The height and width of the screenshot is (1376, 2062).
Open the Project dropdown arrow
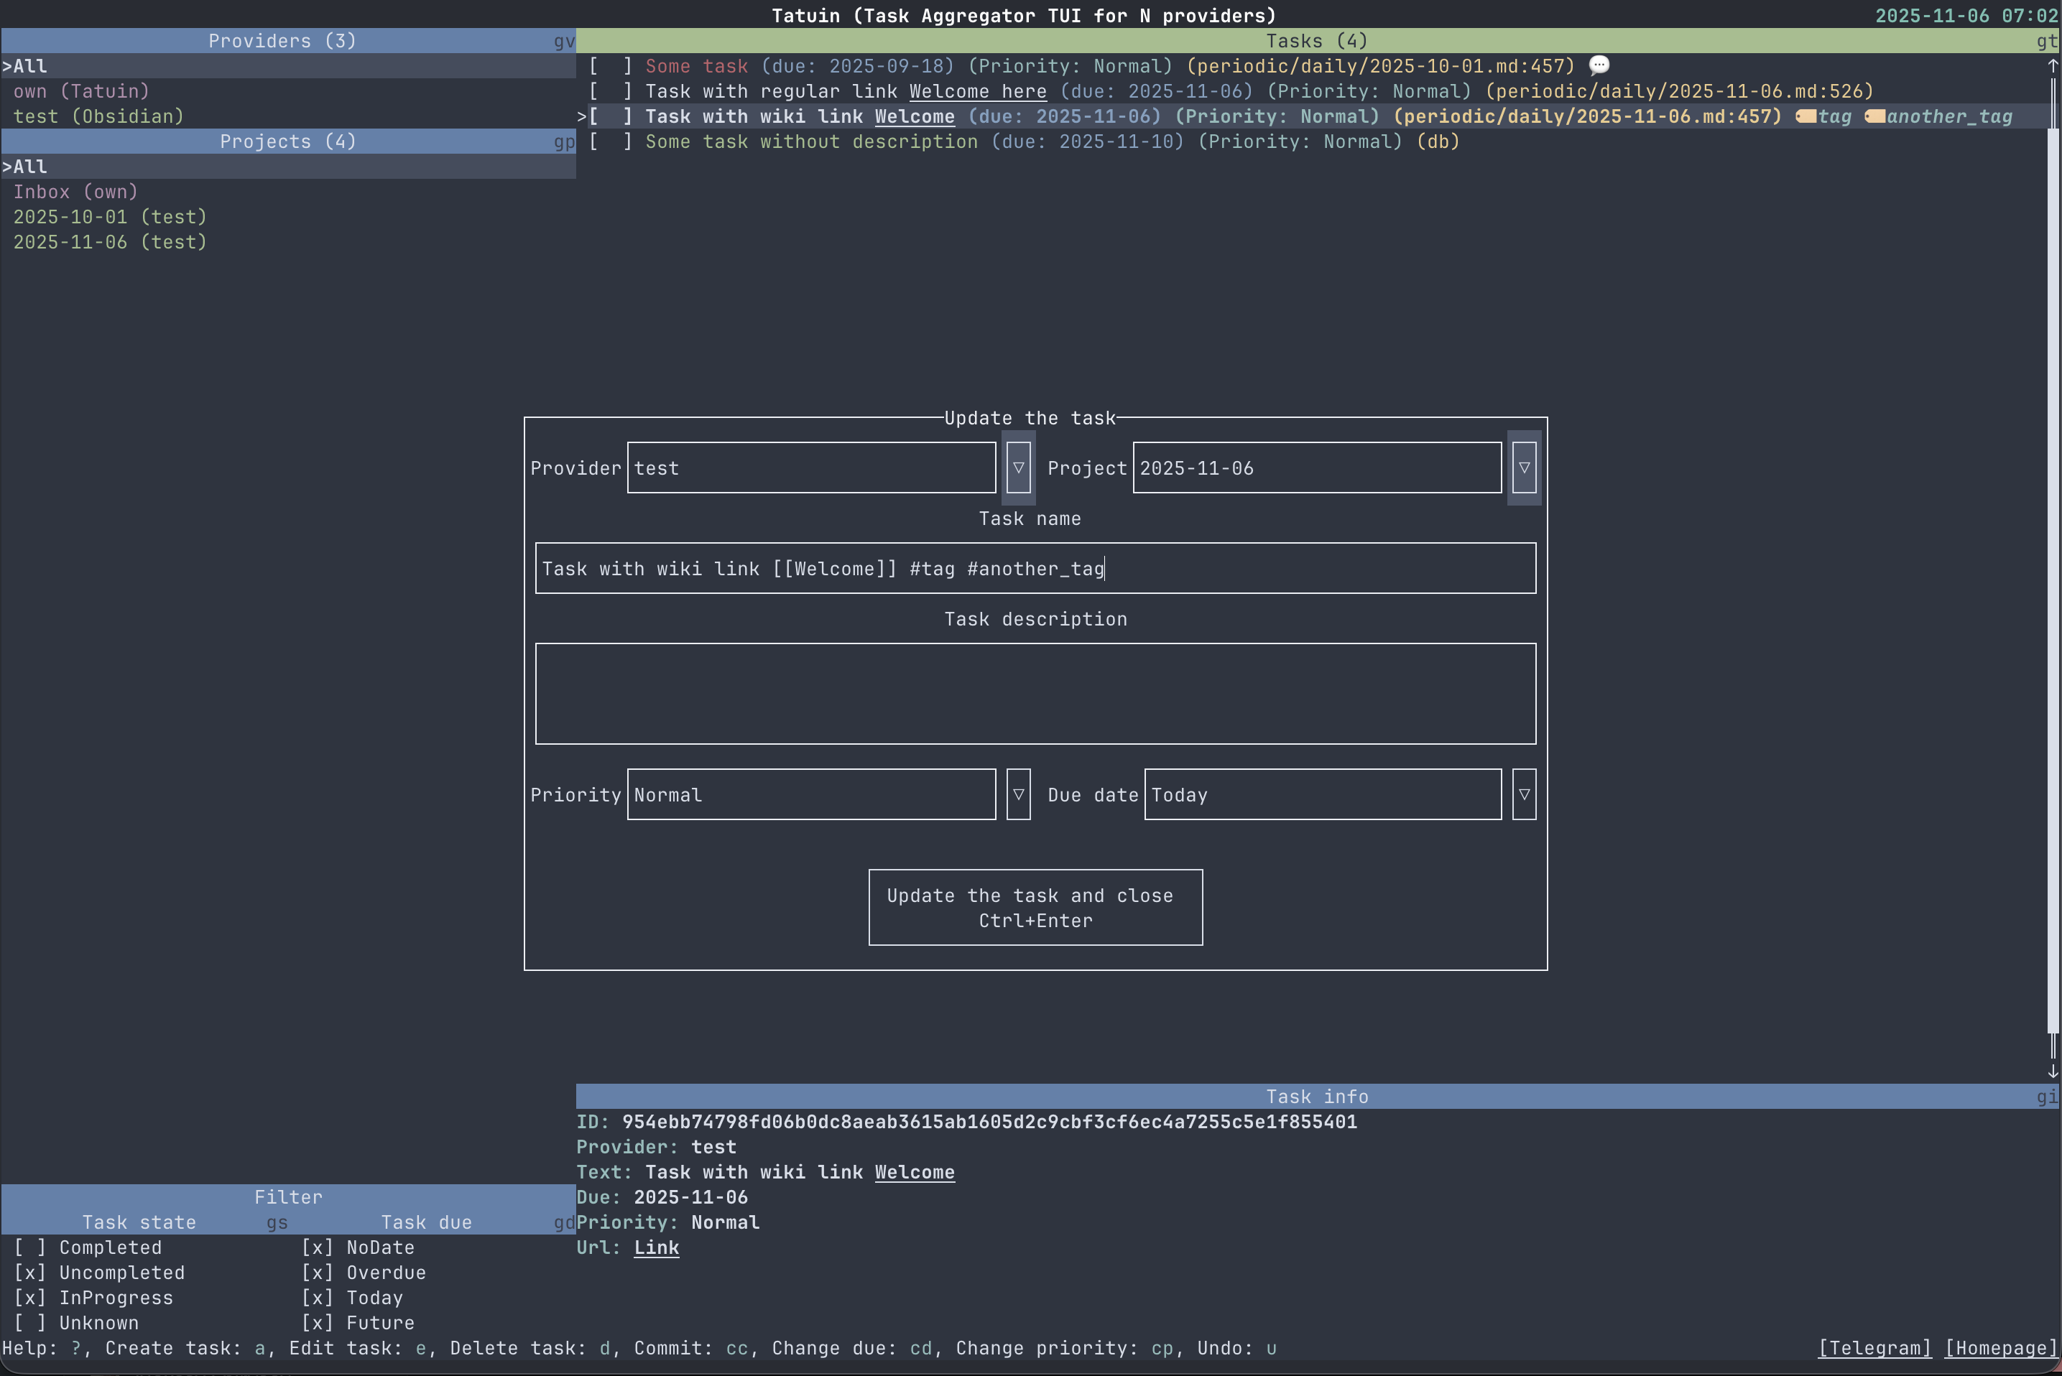1523,468
